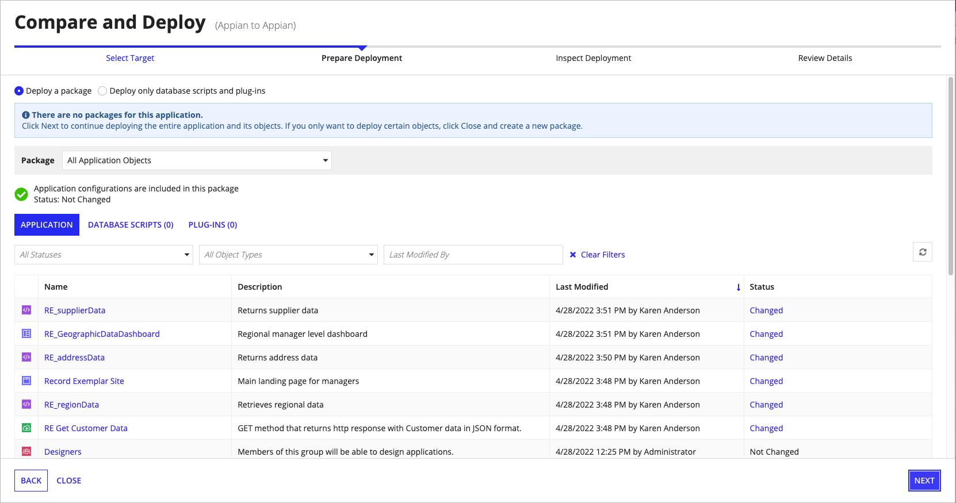The width and height of the screenshot is (956, 503).
Task: Click the Clear Filters link
Action: click(603, 255)
